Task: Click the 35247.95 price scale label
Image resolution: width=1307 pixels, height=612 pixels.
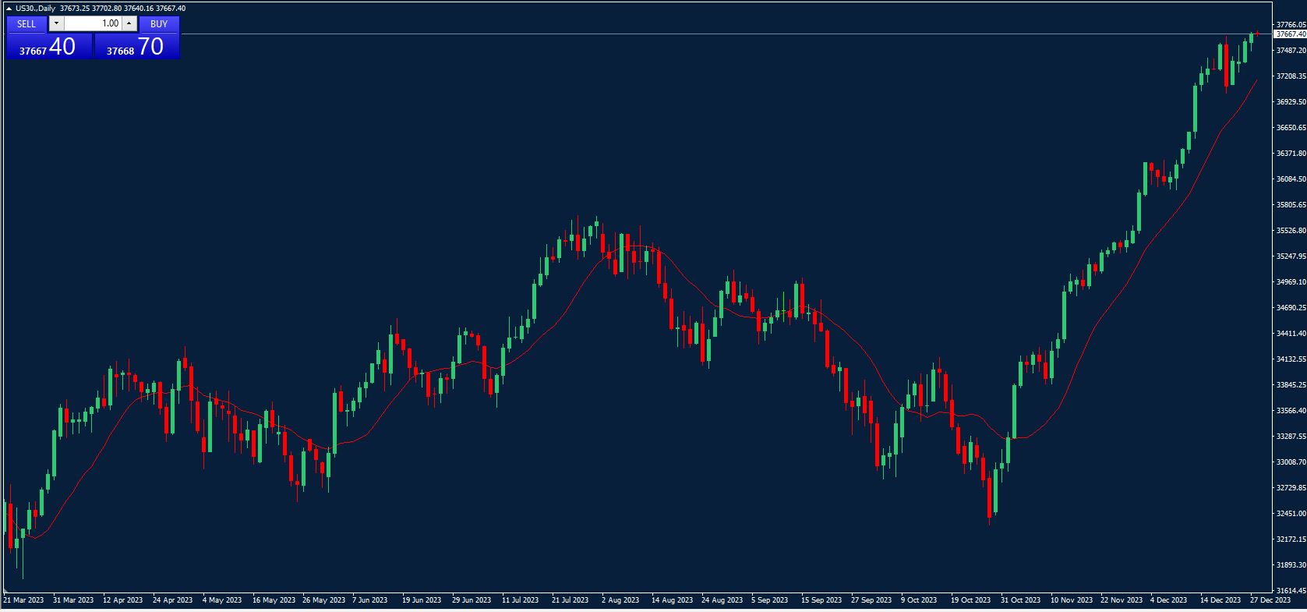Action: pos(1291,256)
